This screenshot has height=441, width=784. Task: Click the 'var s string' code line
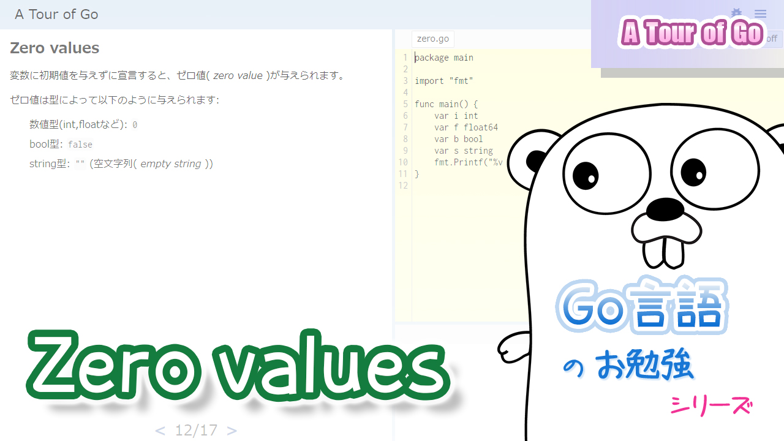(464, 151)
